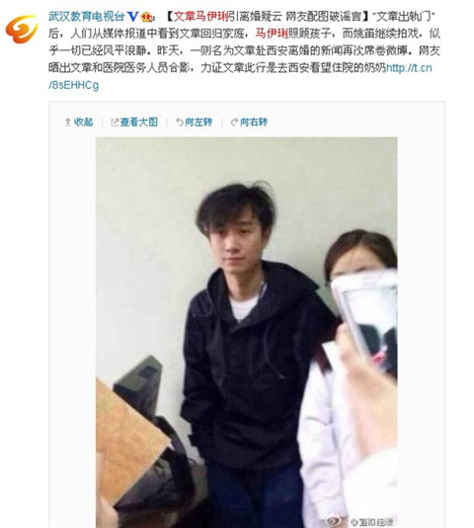Click the 网友配图破谣言 headline text
The width and height of the screenshot is (474, 528).
pyautogui.click(x=324, y=16)
